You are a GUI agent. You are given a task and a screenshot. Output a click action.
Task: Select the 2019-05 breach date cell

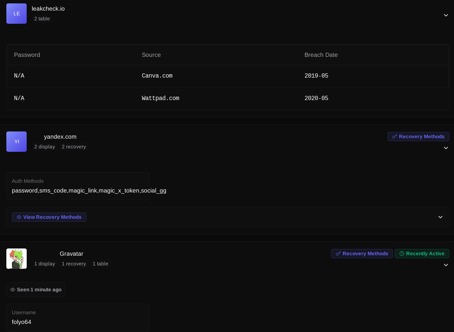pos(316,75)
